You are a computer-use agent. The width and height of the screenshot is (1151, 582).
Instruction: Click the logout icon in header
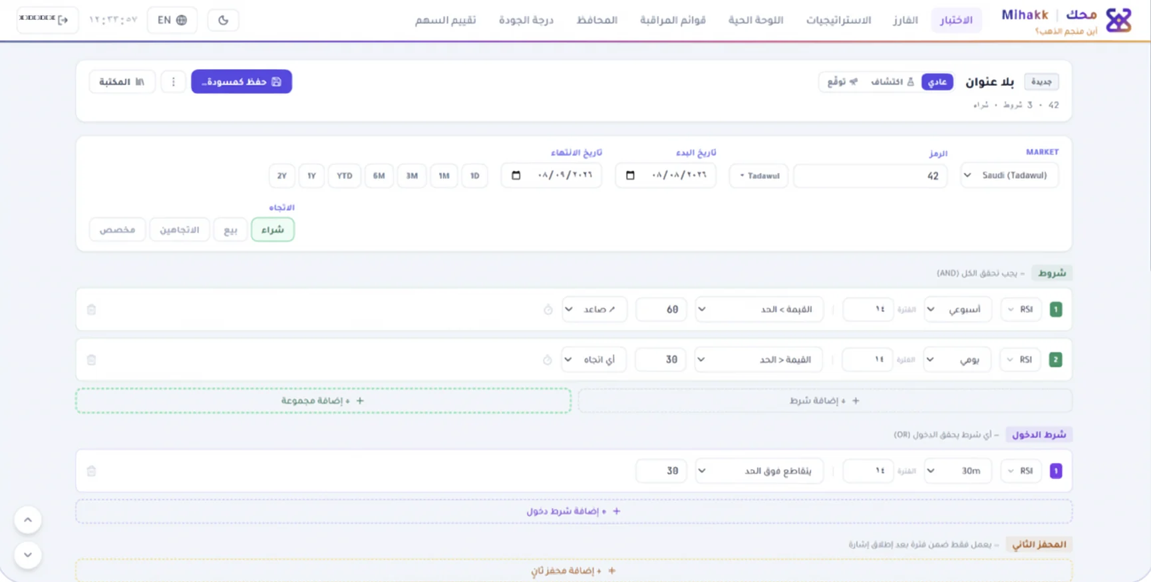pyautogui.click(x=63, y=20)
